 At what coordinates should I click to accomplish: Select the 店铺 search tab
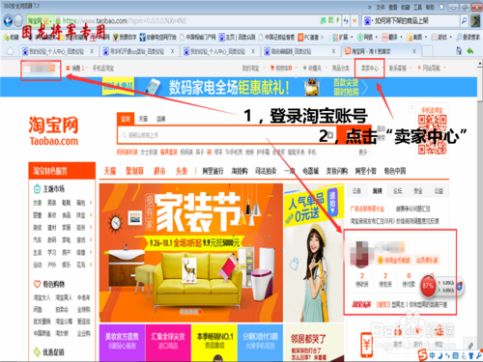click(x=160, y=119)
